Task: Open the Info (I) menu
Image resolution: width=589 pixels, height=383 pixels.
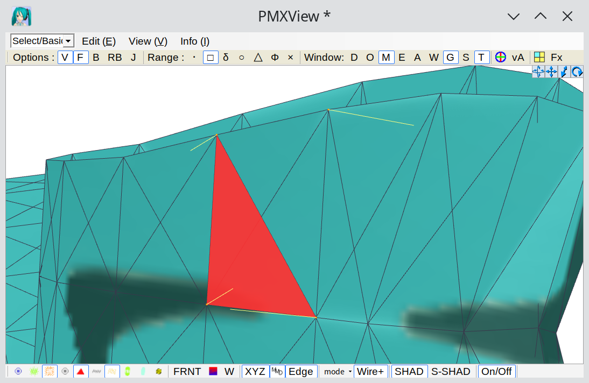Action: pos(195,41)
